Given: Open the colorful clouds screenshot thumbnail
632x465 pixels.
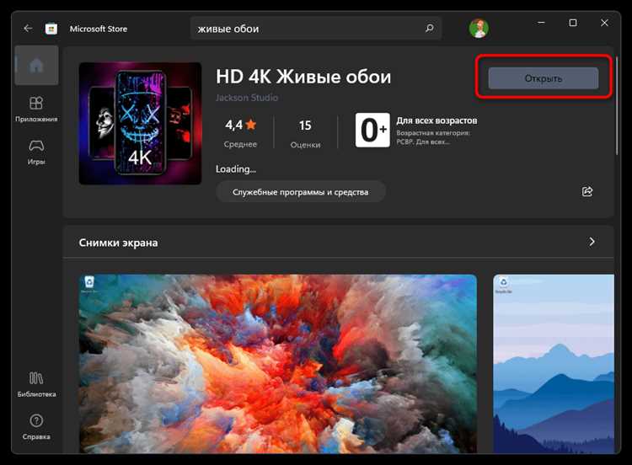Looking at the screenshot, I should click(x=278, y=364).
